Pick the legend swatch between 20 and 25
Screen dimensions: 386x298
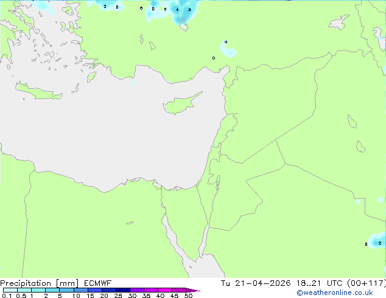[109, 290]
